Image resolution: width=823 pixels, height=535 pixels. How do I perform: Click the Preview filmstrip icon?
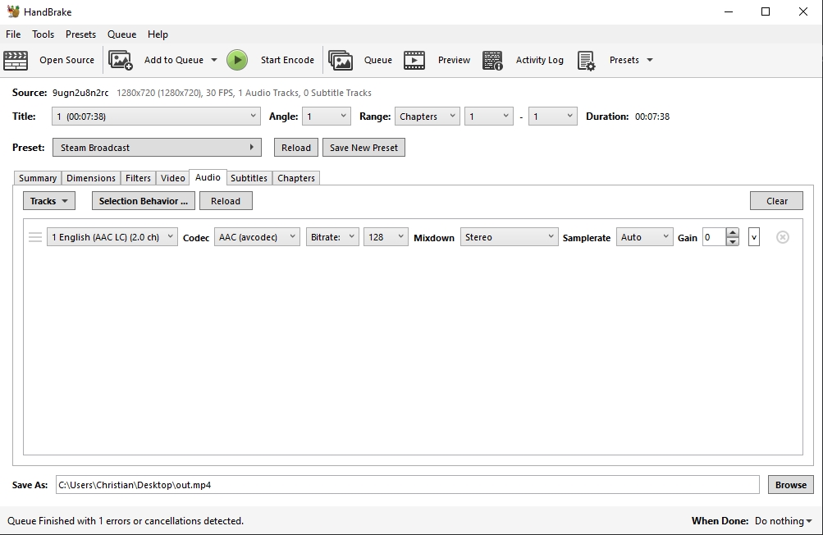point(414,61)
